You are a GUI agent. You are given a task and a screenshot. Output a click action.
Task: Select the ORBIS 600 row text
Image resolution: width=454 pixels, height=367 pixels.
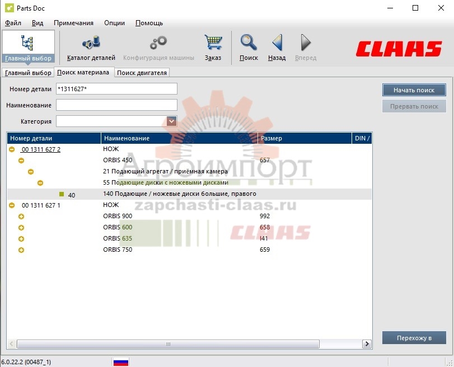click(x=118, y=227)
